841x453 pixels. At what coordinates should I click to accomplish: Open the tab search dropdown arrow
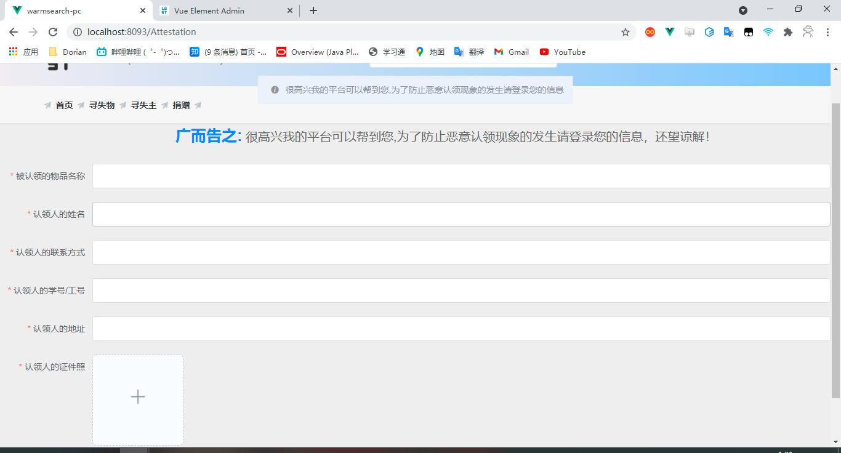(743, 10)
